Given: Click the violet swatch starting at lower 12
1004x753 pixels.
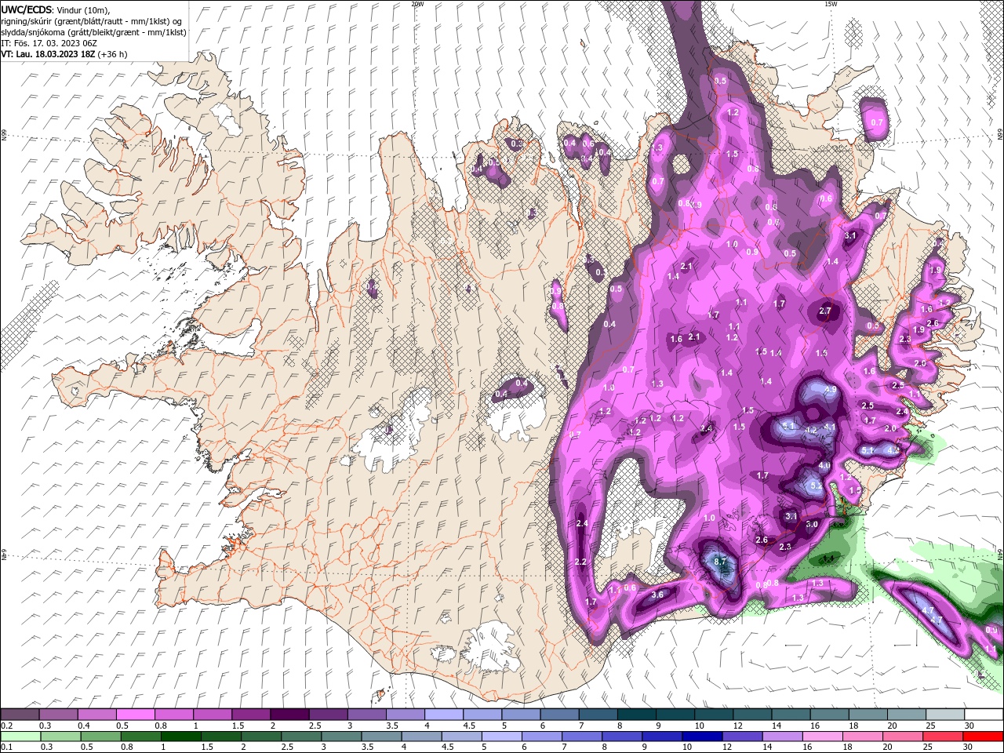Looking at the screenshot, I should [741, 737].
